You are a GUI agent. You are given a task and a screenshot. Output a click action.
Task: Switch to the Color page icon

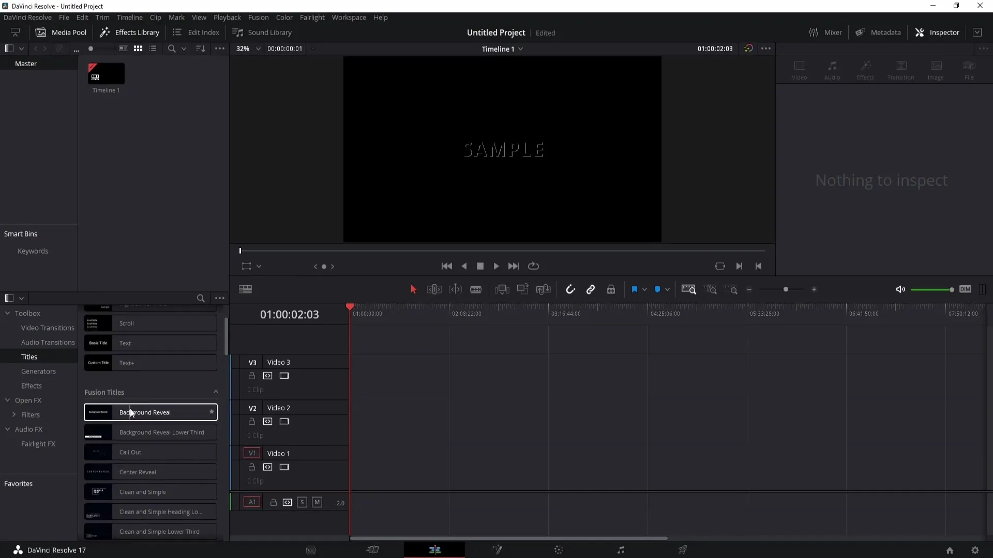559,550
